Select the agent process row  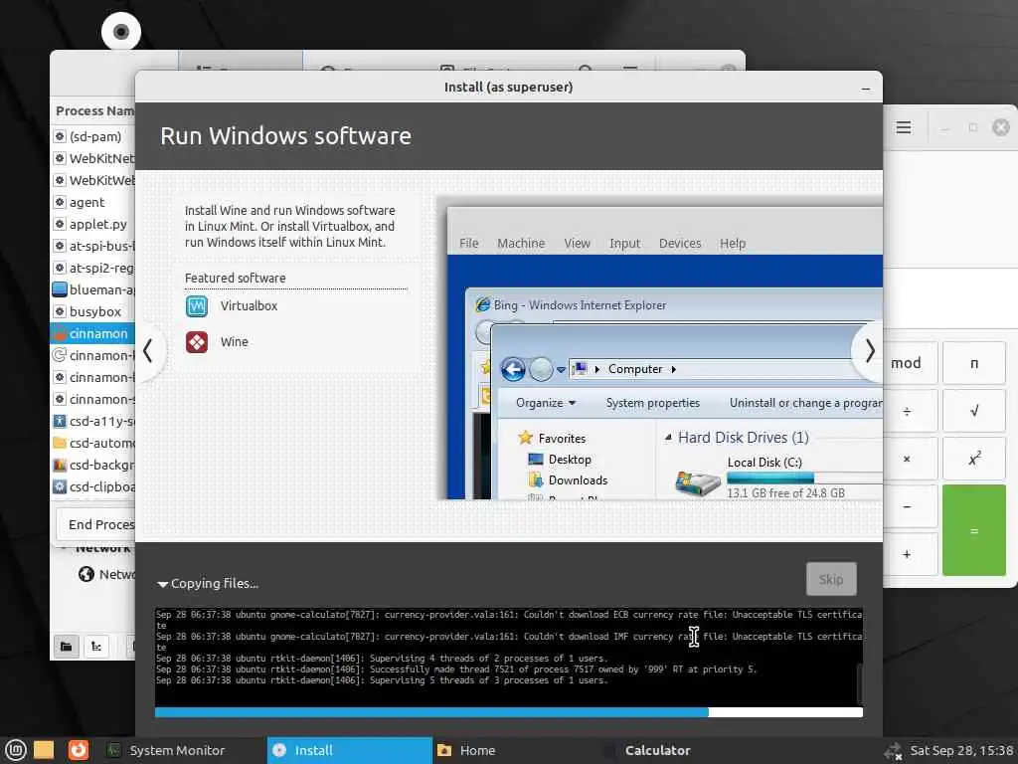click(92, 202)
